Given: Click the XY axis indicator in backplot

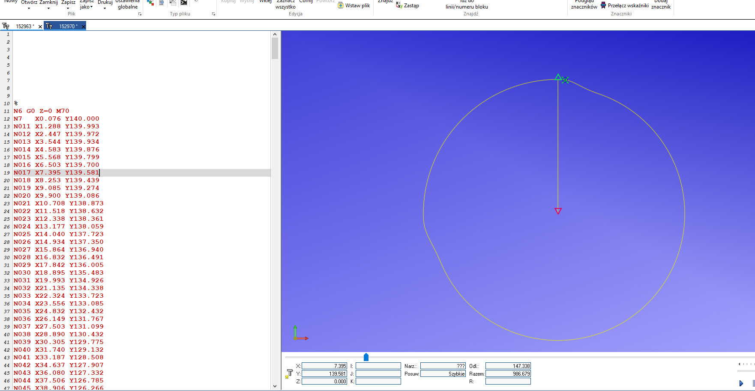Looking at the screenshot, I should pos(300,333).
